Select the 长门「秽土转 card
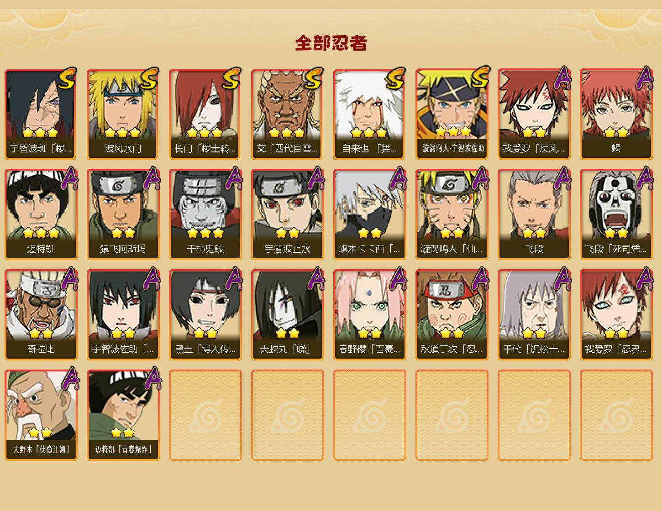 click(205, 114)
